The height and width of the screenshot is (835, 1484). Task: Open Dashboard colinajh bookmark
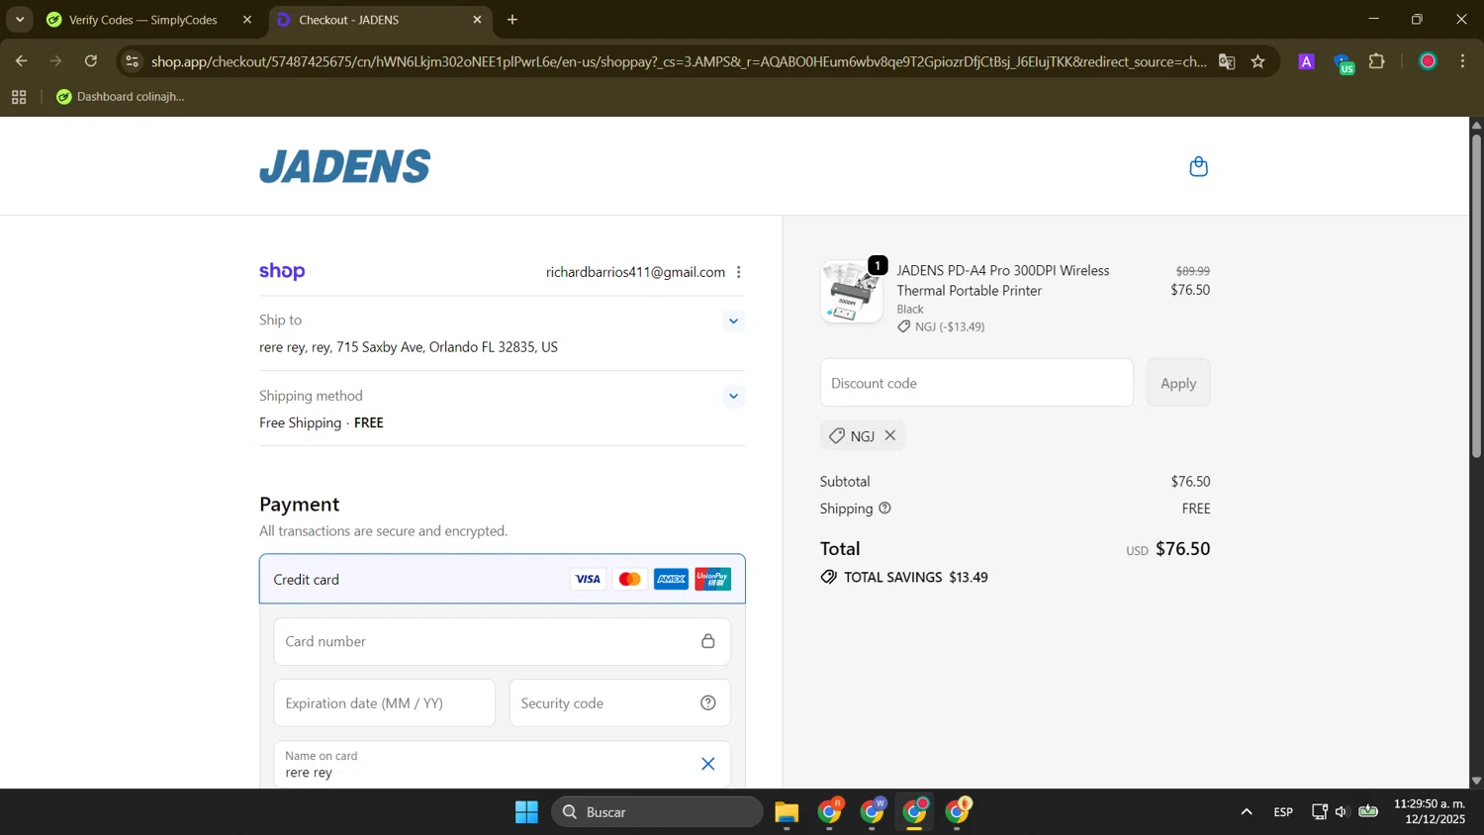[121, 97]
